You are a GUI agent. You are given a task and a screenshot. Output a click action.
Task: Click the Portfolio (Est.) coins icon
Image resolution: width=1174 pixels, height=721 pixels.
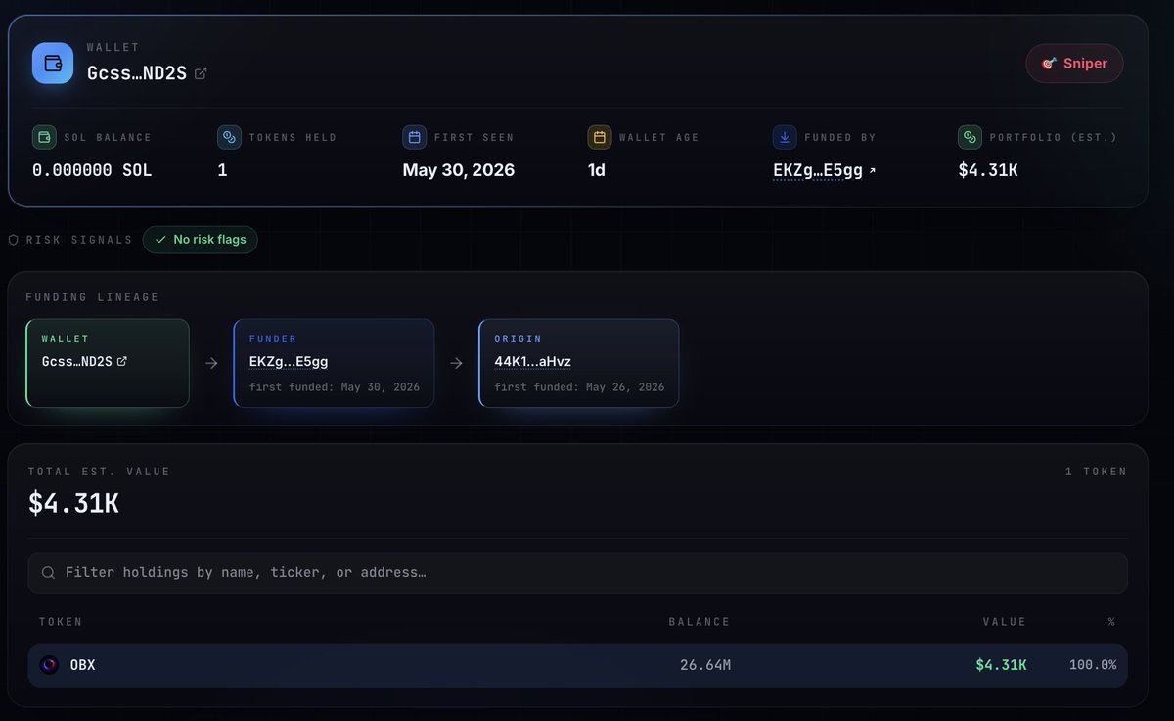coord(970,137)
